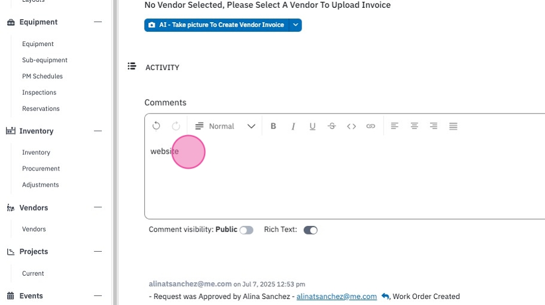Open Procurement in the sidebar

click(41, 169)
